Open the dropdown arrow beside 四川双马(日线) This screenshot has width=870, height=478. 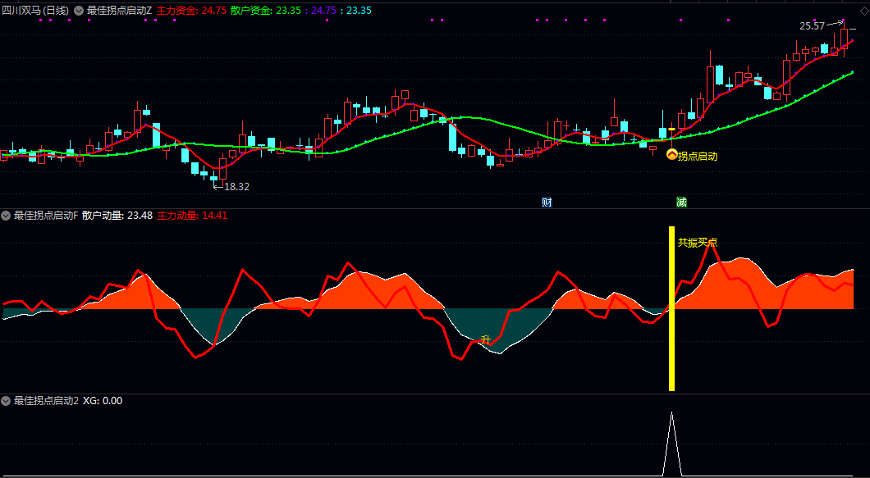coord(78,10)
